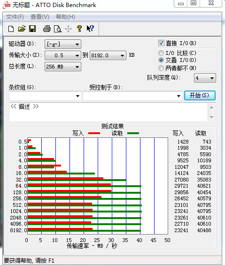Open a saved benchmark file icon
The image size is (225, 265).
22,29
